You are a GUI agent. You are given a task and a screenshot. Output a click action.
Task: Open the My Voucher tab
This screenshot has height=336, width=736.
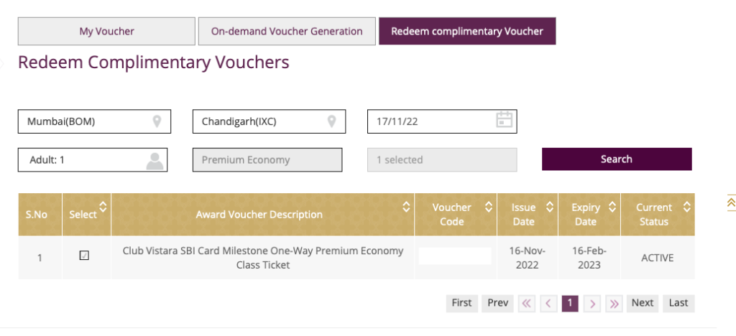coord(106,32)
